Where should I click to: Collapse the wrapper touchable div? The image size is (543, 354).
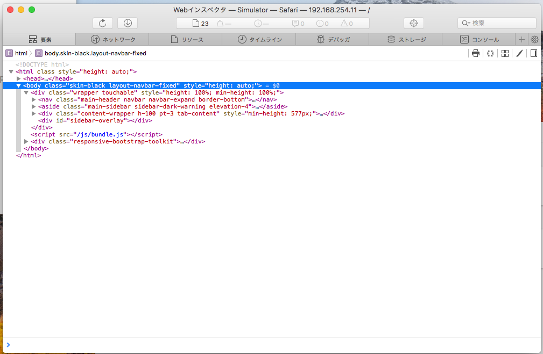coord(26,92)
